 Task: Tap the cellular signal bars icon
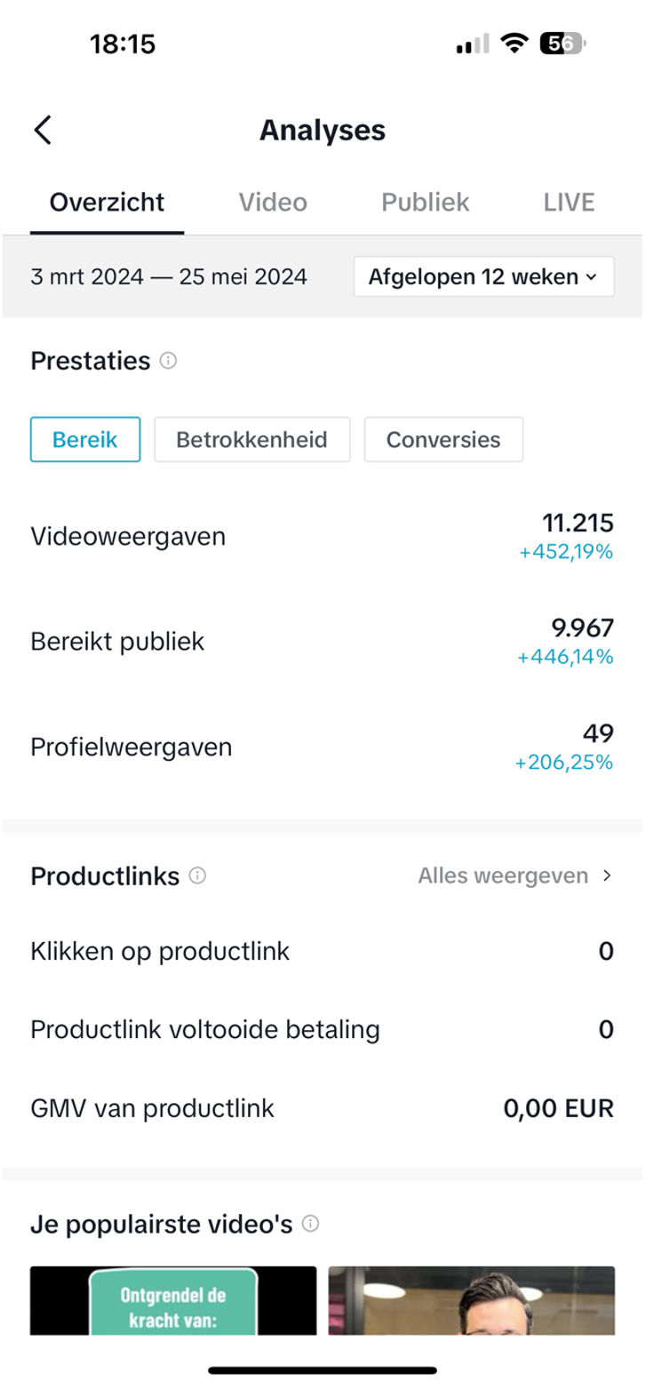pos(472,43)
